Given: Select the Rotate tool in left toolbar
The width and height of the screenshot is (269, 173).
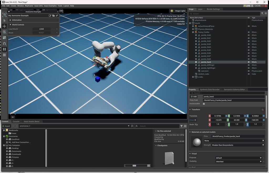Looking at the screenshot, I should (x=4, y=32).
